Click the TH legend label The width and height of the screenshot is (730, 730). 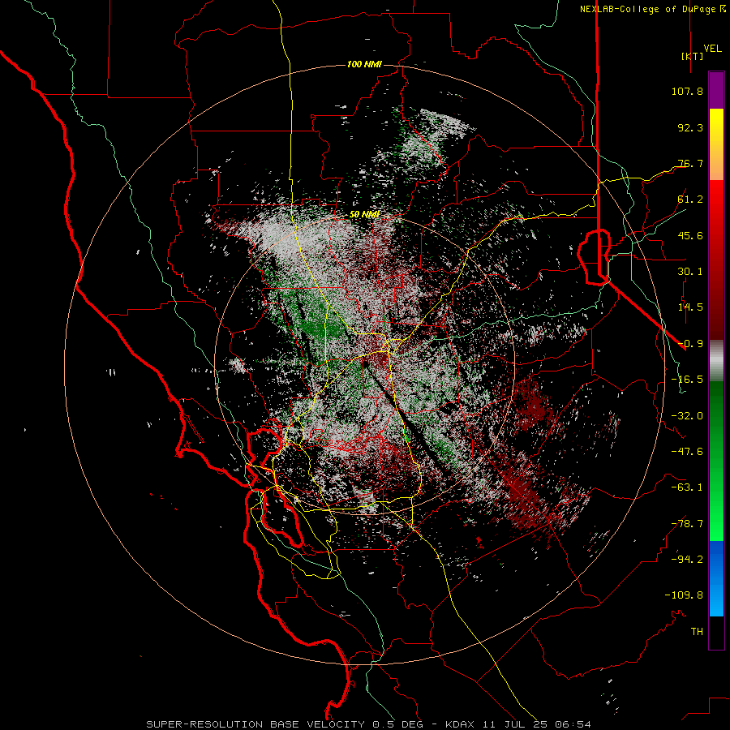click(697, 632)
